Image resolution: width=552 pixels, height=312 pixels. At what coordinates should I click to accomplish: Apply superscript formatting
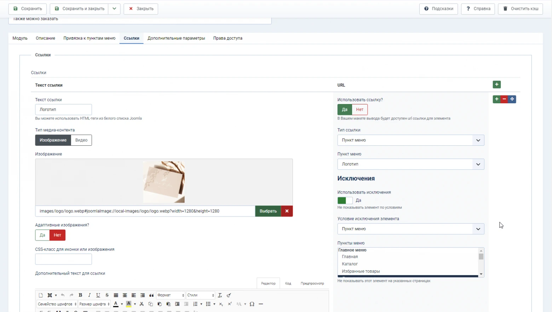230,304
